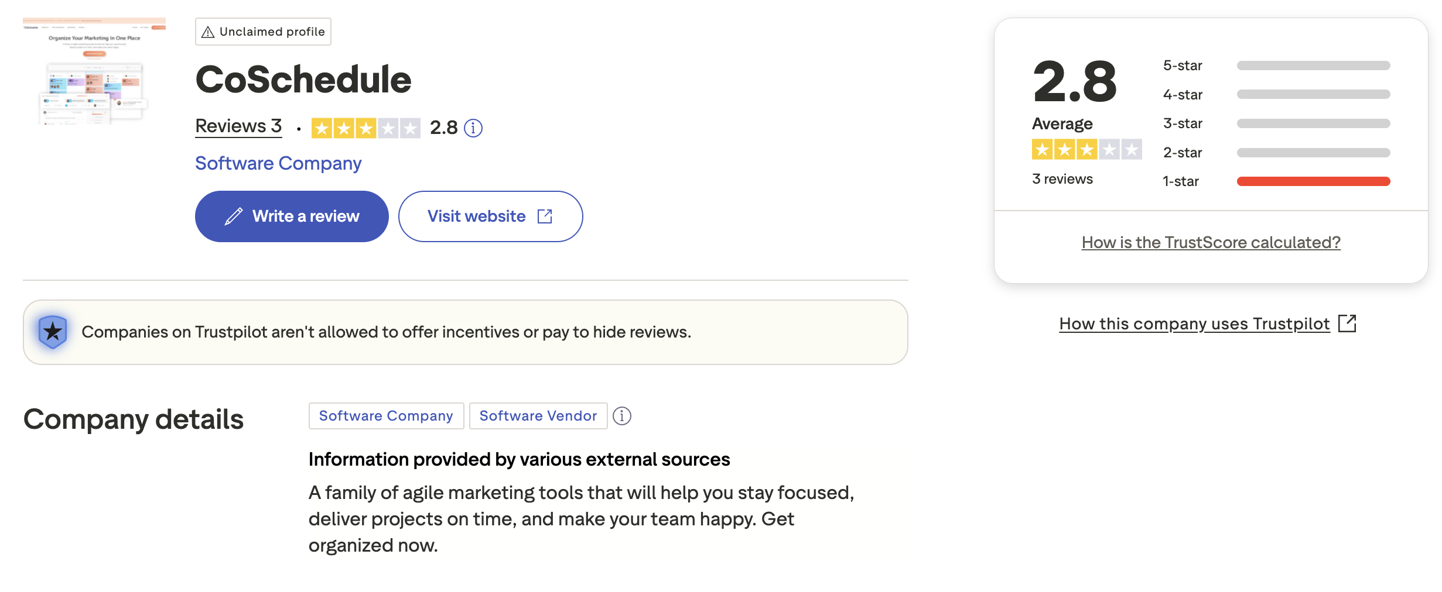Open the info icon beside the 2.8 rating

[473, 128]
